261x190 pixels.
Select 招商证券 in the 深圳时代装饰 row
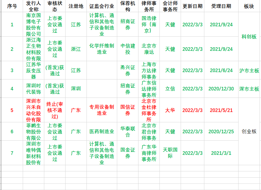tap(128, 89)
